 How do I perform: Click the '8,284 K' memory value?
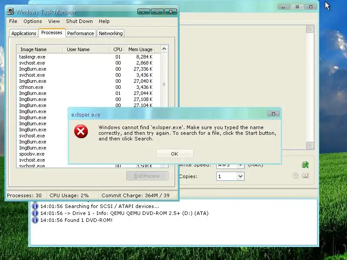click(x=144, y=57)
